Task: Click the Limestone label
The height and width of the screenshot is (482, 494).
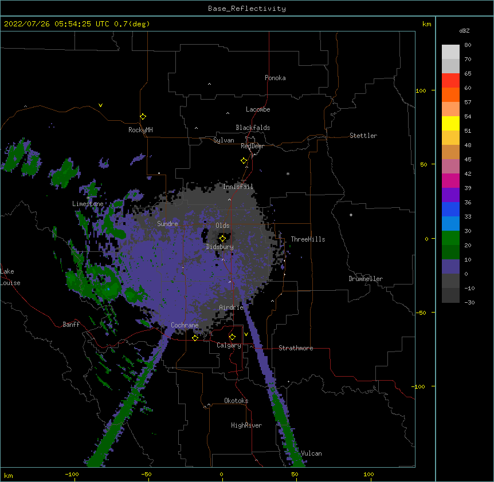Action: pos(88,204)
